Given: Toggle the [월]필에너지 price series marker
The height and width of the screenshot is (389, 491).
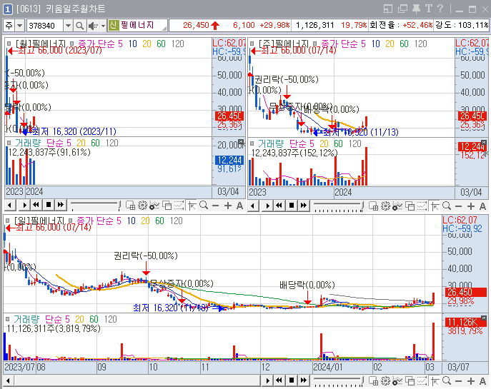Looking at the screenshot, I should pos(9,44).
